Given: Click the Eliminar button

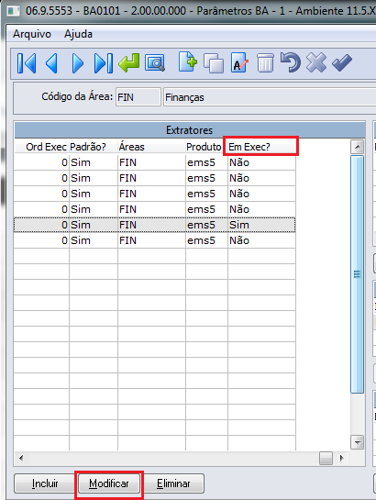Looking at the screenshot, I should 173,483.
